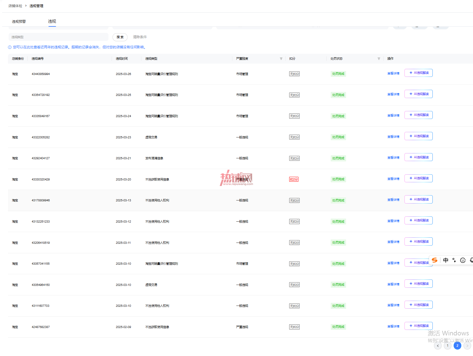
Task: Go to previous page with left arrow
Action: [438, 346]
